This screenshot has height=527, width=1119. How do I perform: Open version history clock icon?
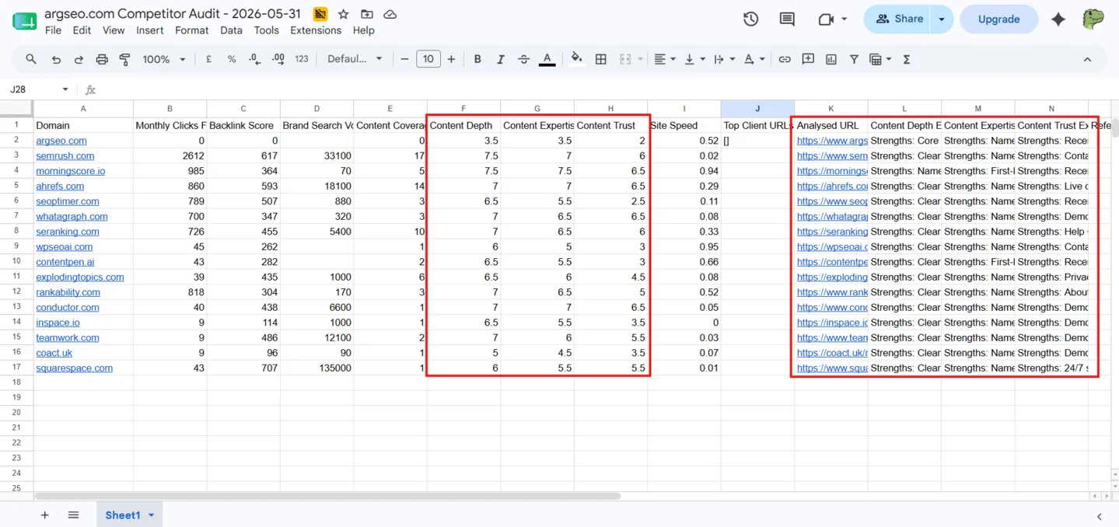click(750, 19)
